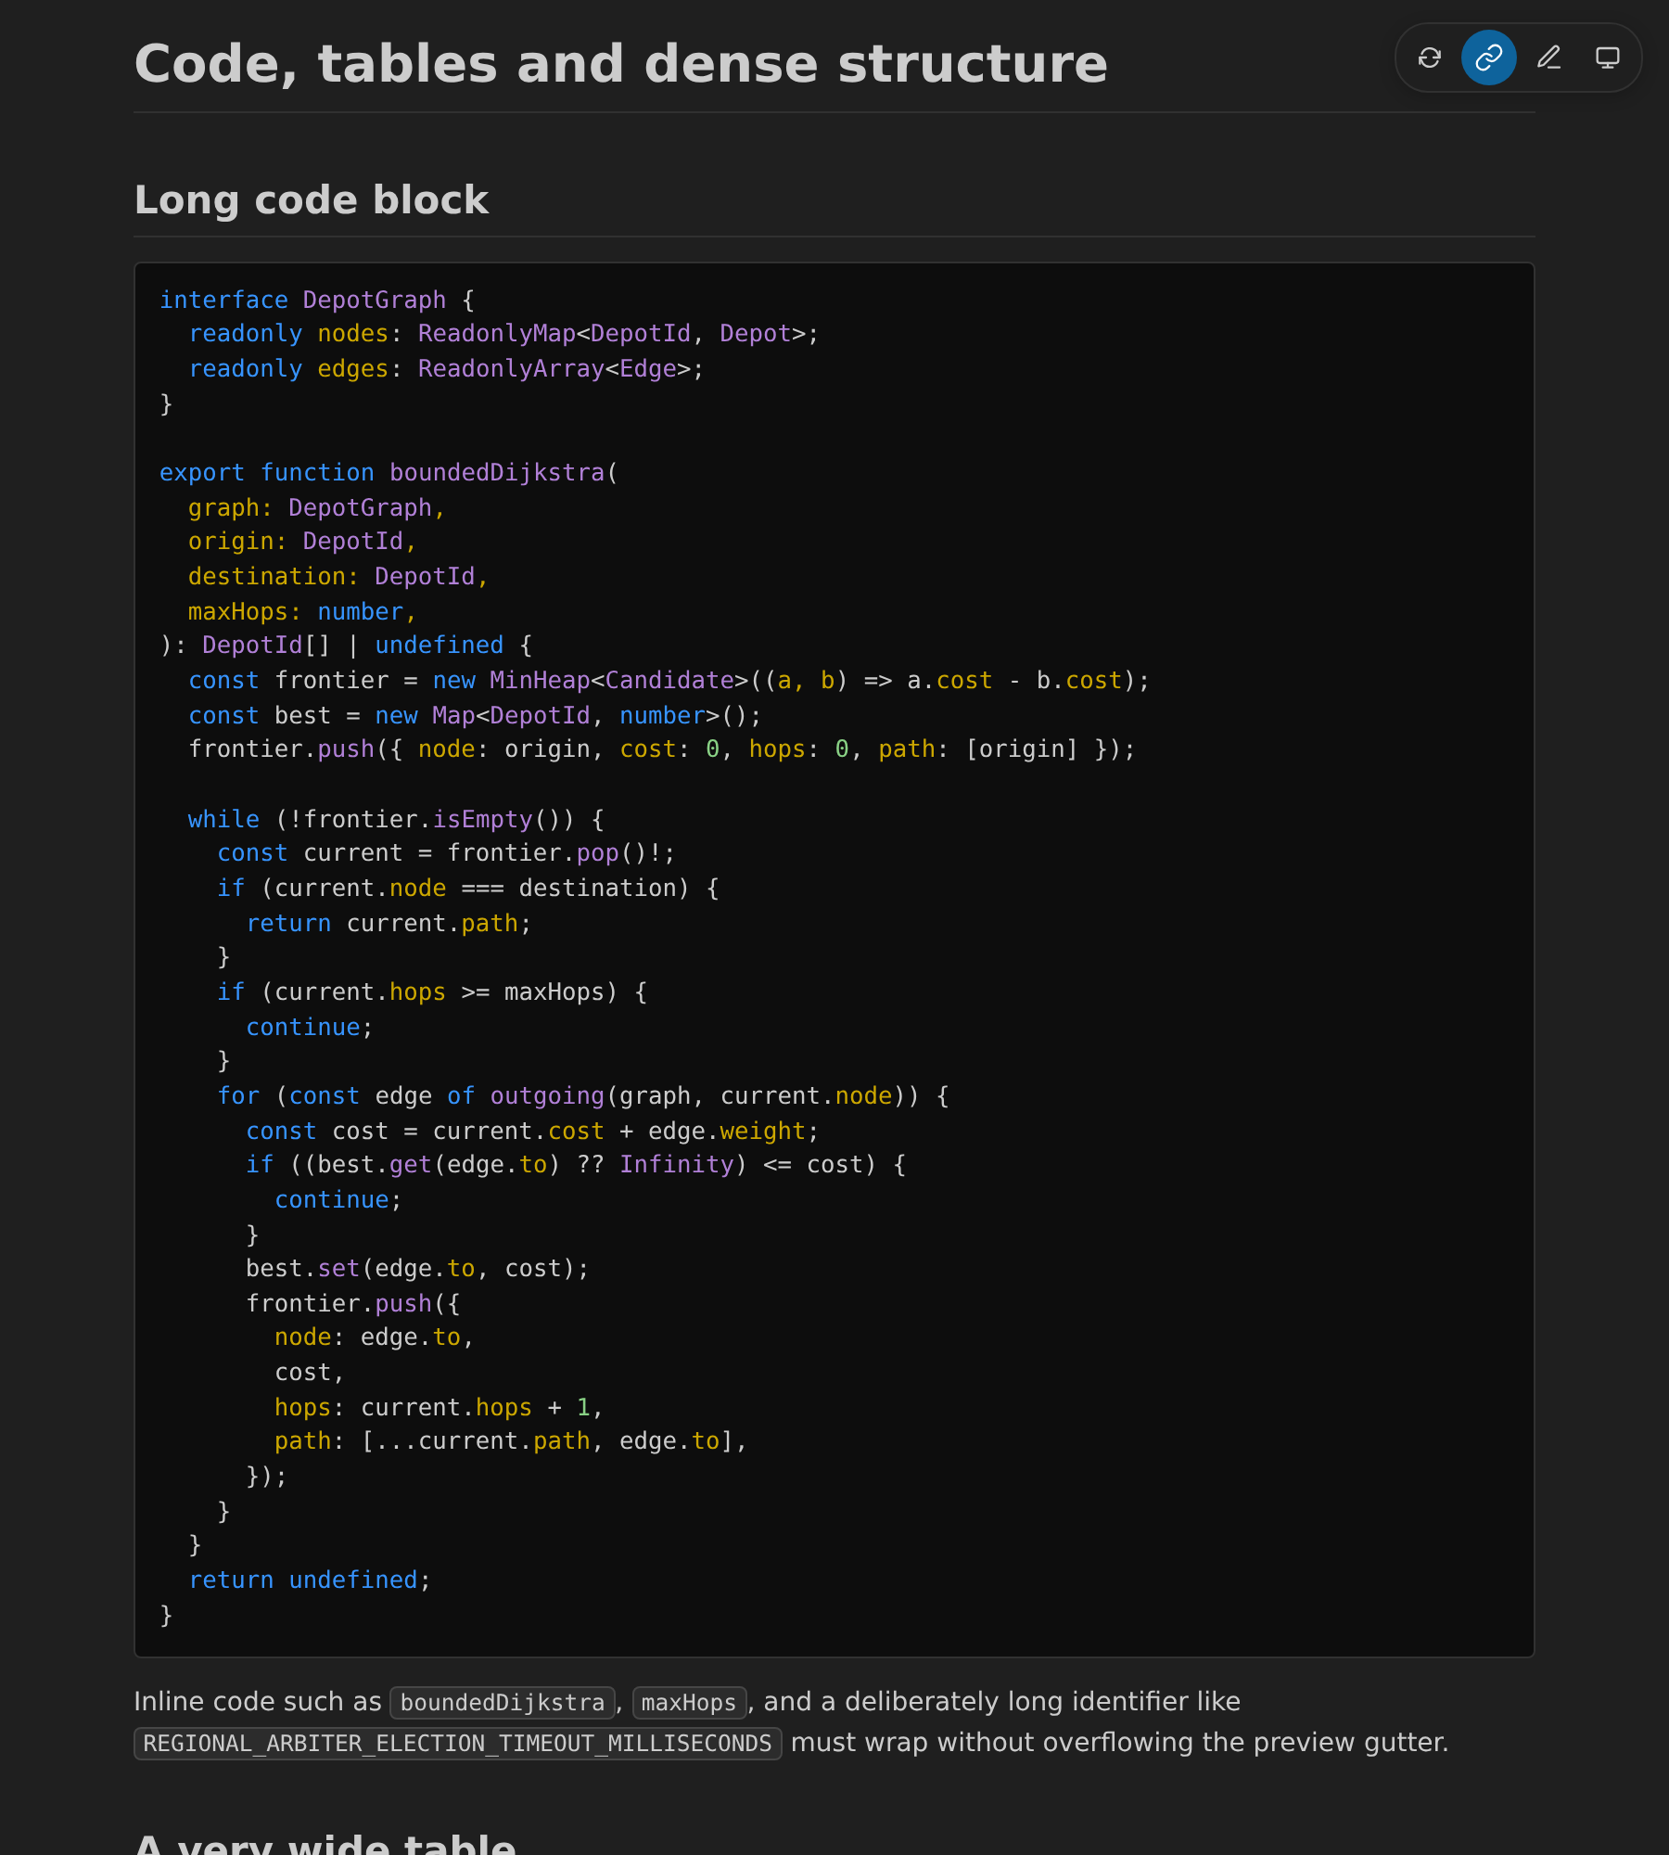1669x1855 pixels.
Task: Click the refresh preview icon
Action: point(1430,58)
